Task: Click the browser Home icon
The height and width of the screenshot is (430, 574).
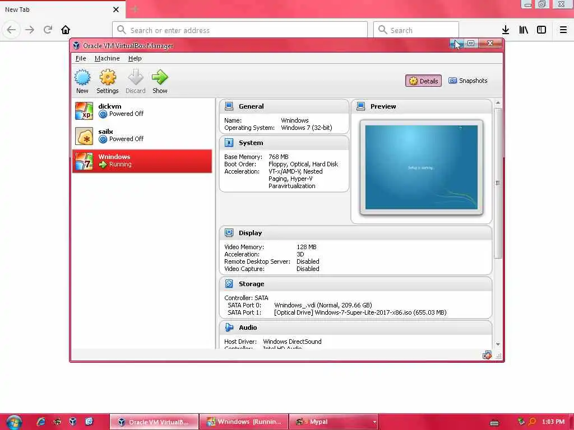Action: tap(66, 30)
